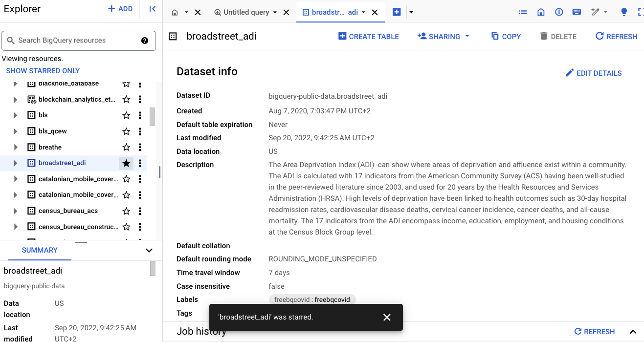Refresh the dataset with top Refresh button
This screenshot has width=644, height=342.
(x=616, y=36)
